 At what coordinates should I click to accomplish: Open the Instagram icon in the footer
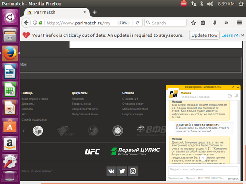[133, 171]
